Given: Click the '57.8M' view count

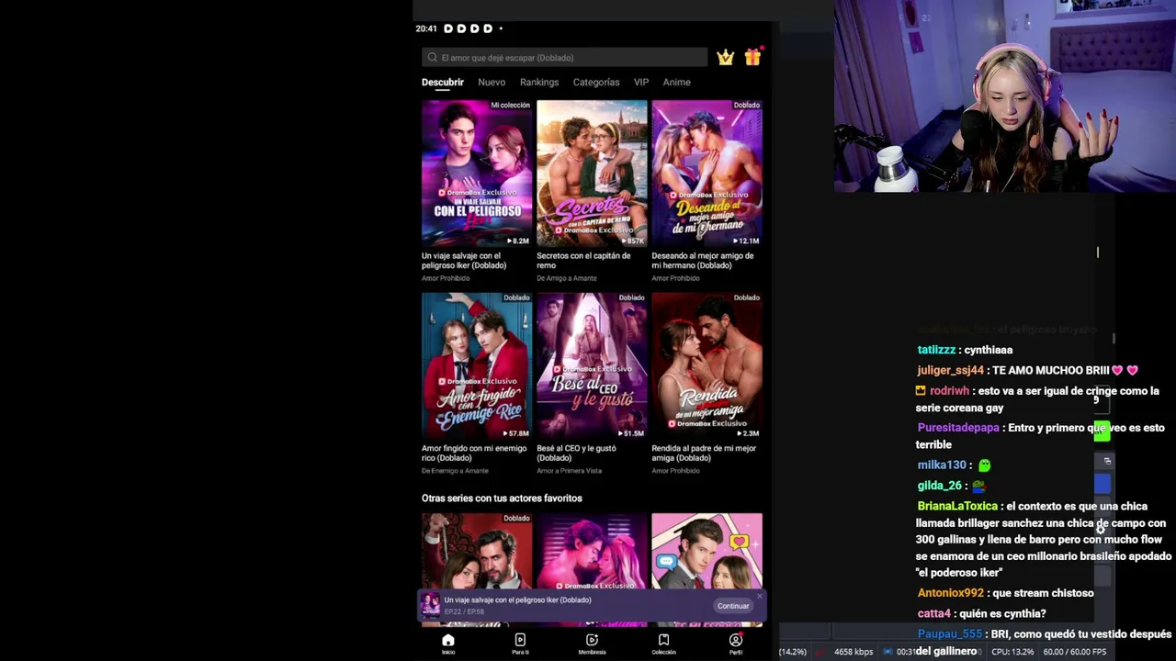Looking at the screenshot, I should pyautogui.click(x=516, y=433).
